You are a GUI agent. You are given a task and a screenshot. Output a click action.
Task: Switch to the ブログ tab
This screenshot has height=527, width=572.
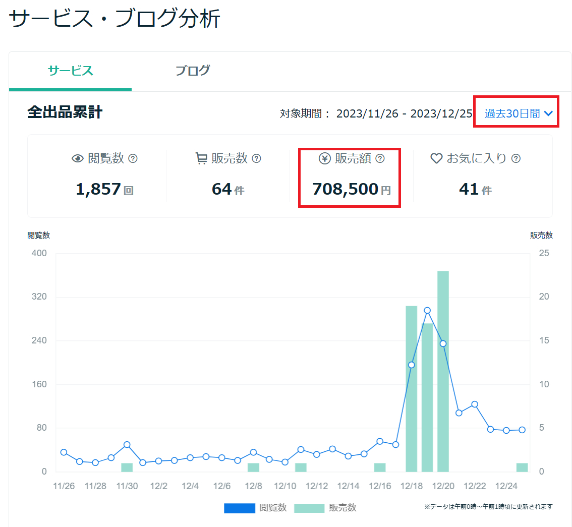[193, 71]
